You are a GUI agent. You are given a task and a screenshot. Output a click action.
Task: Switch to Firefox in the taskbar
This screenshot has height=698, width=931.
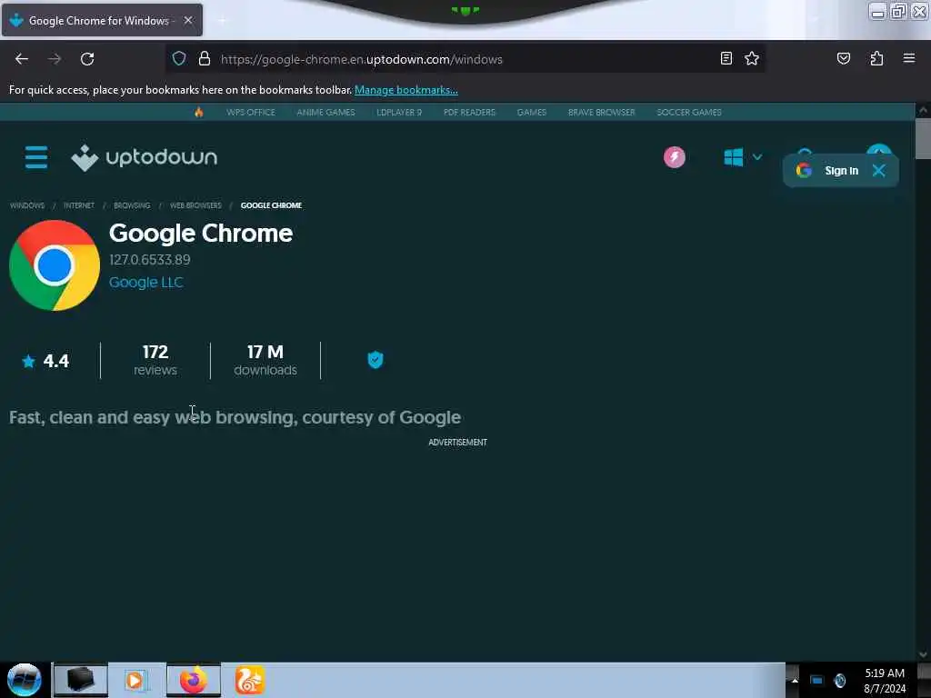click(193, 680)
